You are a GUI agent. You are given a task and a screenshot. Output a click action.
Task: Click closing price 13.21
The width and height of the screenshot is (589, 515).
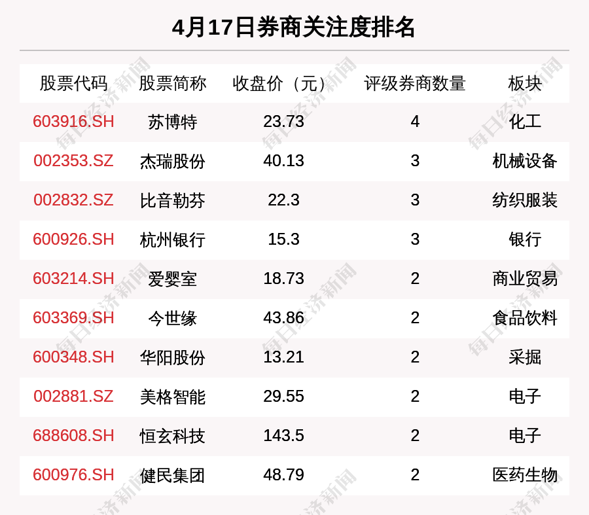[x=283, y=357]
